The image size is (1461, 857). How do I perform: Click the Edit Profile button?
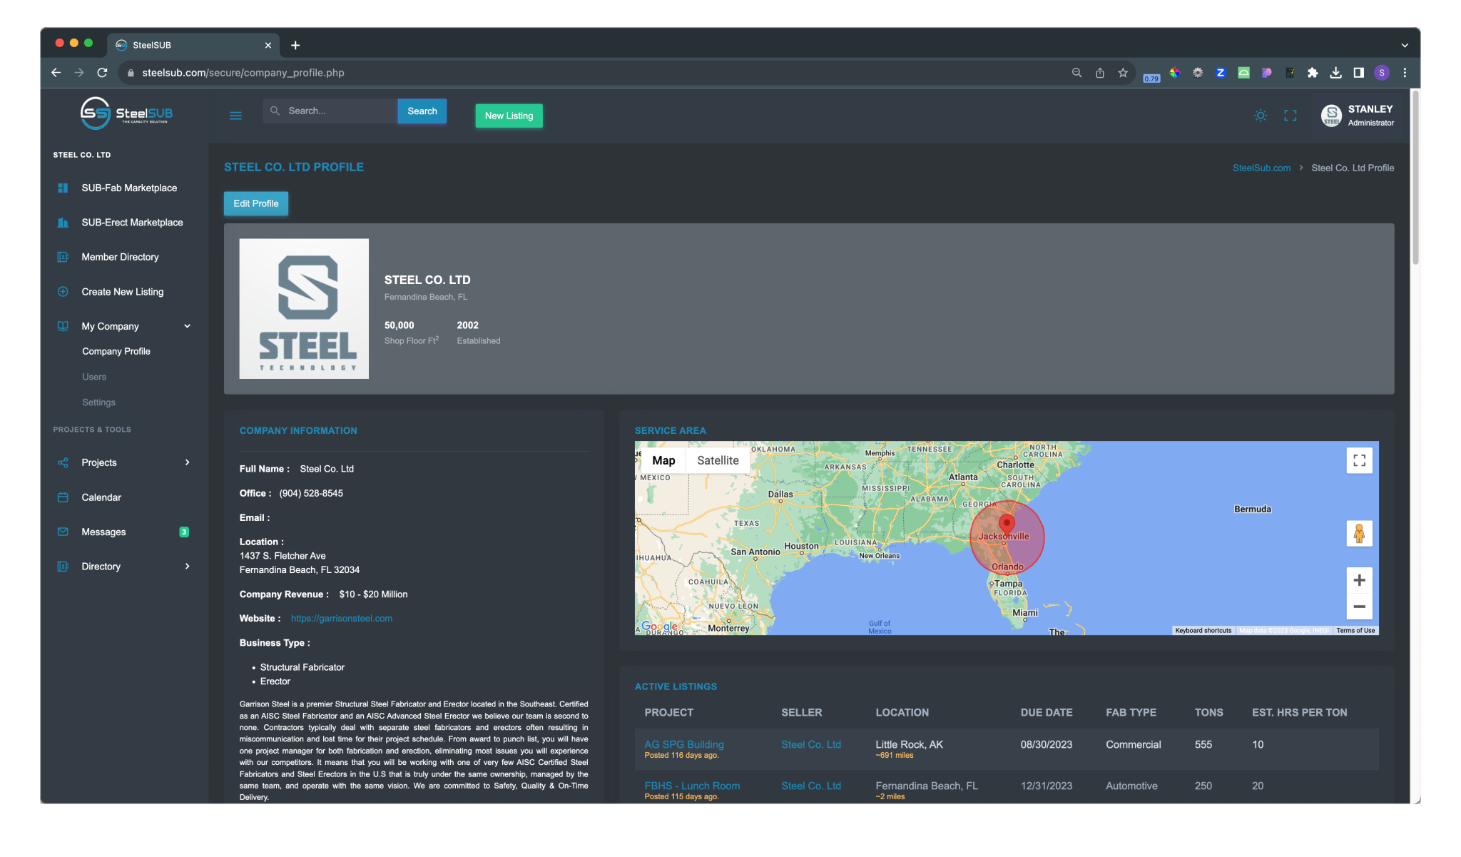point(255,203)
